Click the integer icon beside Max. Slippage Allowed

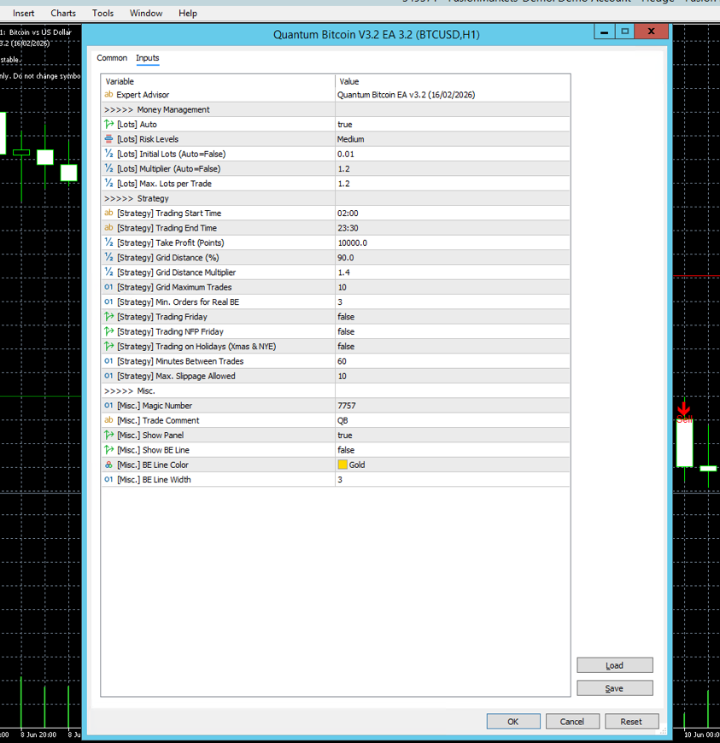(108, 375)
